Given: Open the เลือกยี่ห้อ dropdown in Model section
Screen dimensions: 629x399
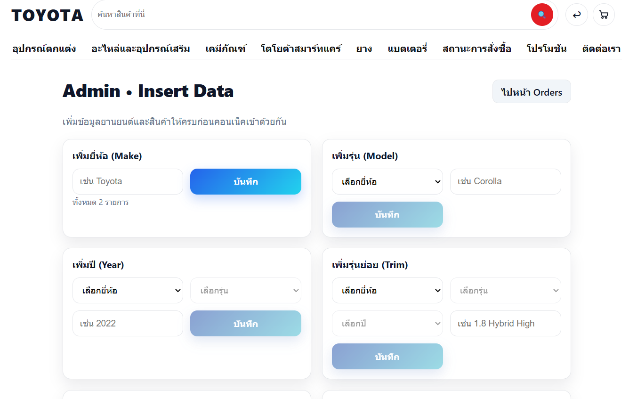Looking at the screenshot, I should tap(387, 181).
